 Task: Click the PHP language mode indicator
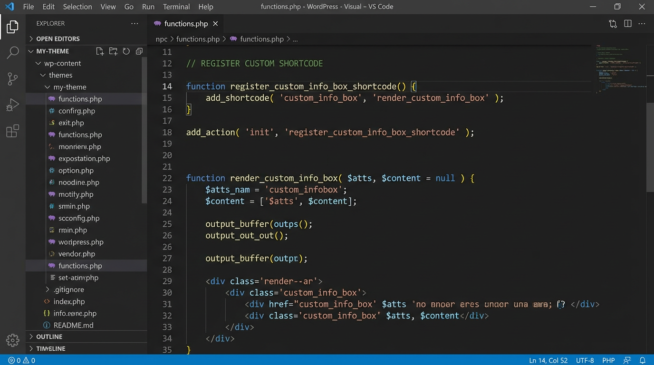(x=609, y=360)
